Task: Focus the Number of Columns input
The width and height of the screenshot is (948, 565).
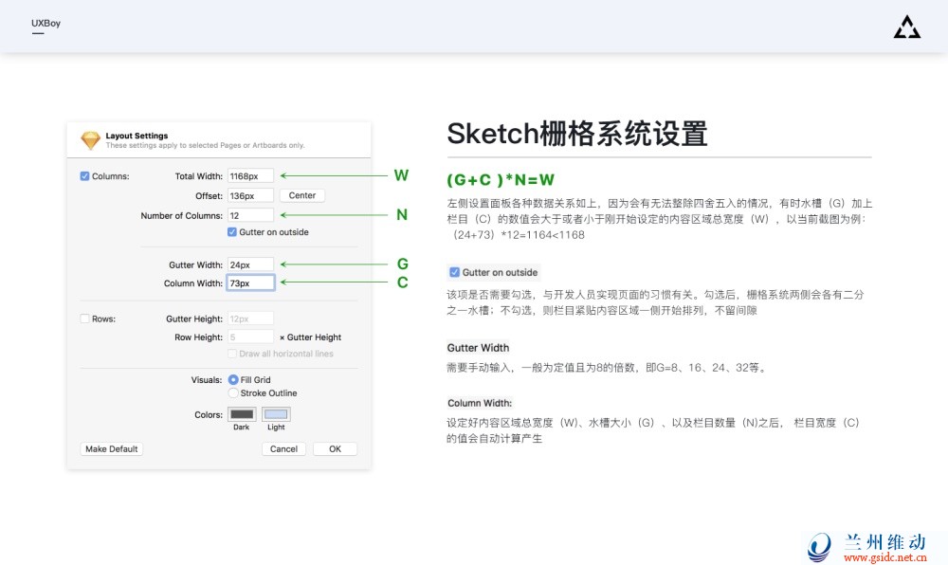Action: [x=250, y=216]
